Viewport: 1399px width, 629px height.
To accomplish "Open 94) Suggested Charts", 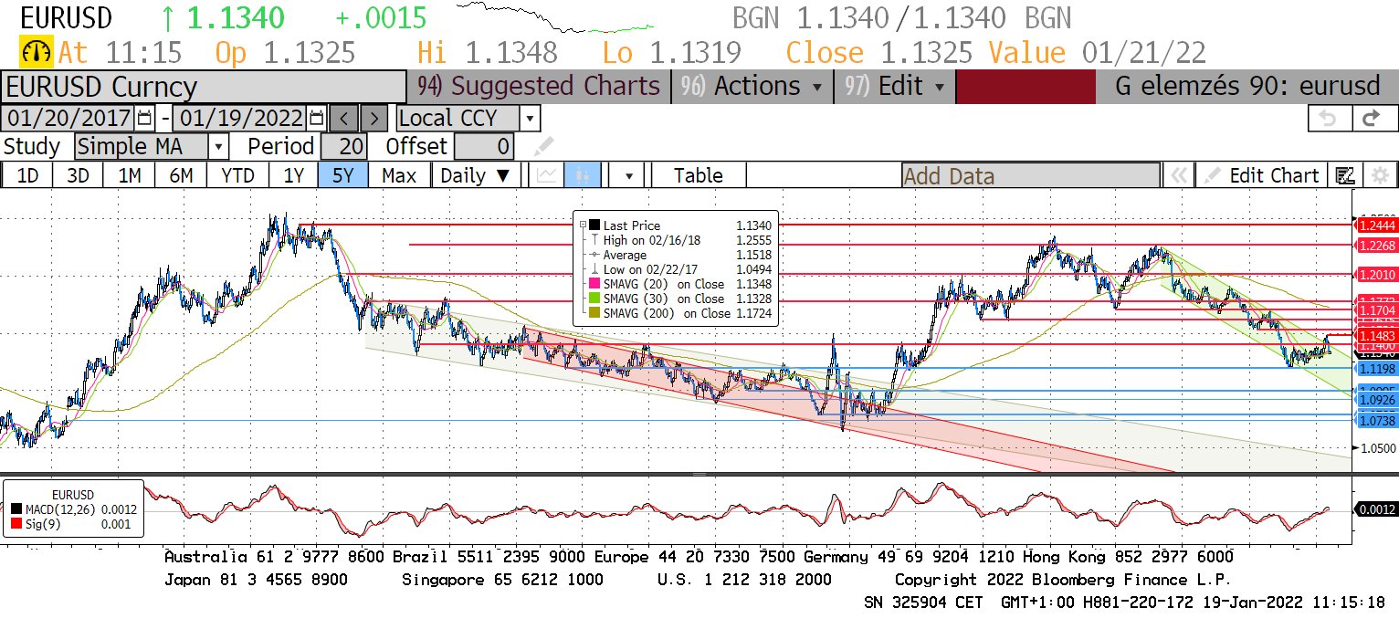I will [x=539, y=86].
